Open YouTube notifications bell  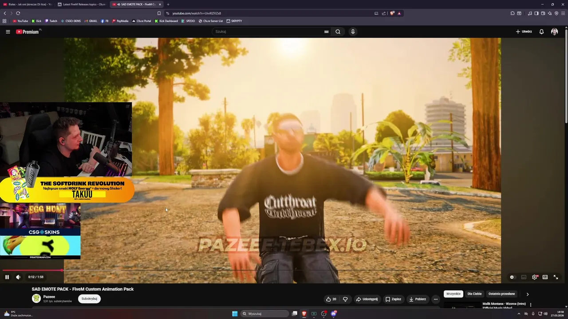tap(541, 31)
